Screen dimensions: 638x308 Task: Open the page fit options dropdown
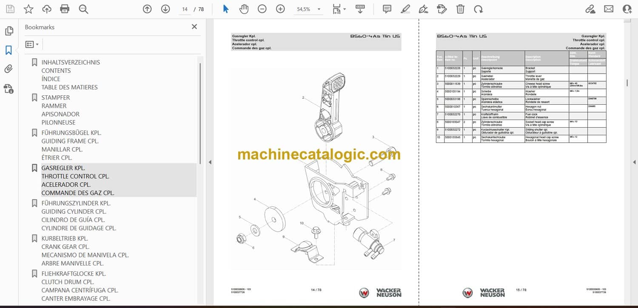[339, 9]
